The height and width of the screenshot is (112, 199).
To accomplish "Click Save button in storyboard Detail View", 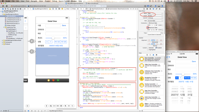I will click(64, 25).
